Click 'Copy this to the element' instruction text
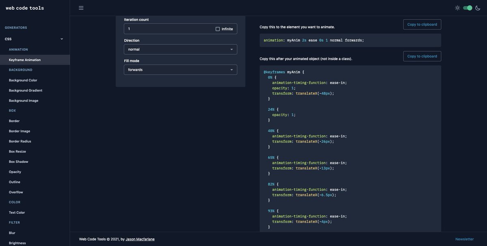This screenshot has height=246, width=487. [x=297, y=27]
